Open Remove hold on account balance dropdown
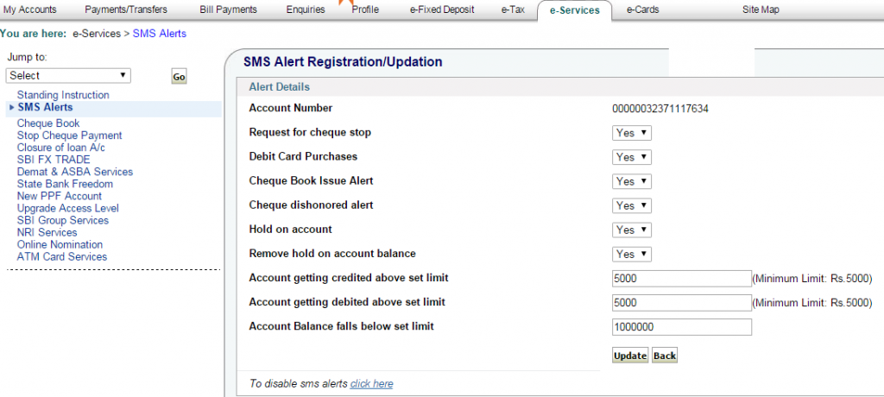This screenshot has height=397, width=884. (632, 254)
